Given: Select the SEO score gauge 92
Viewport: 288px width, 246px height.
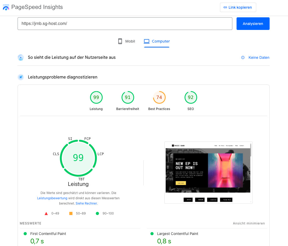Looking at the screenshot, I should [191, 98].
